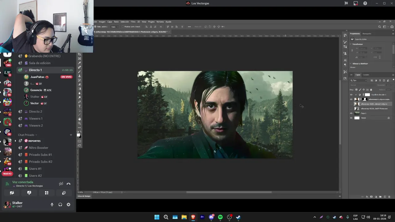The width and height of the screenshot is (395, 222).
Task: Switch to the Canales tab
Action: point(366,75)
